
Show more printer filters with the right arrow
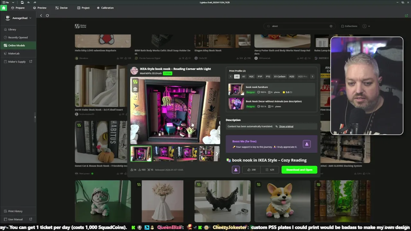(312, 76)
